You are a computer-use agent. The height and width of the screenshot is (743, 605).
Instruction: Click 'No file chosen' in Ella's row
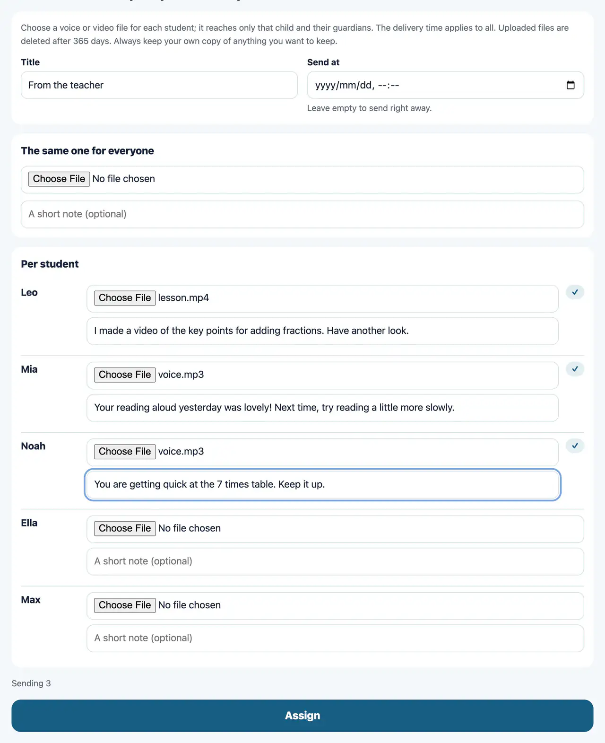[190, 528]
